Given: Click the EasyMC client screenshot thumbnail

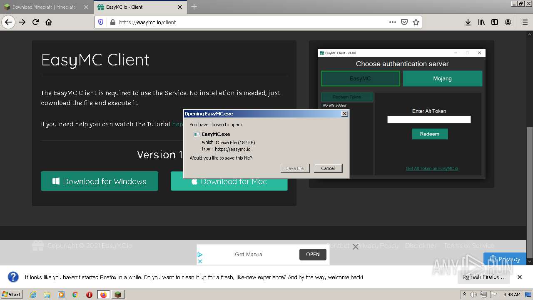Looking at the screenshot, I should pos(401,114).
